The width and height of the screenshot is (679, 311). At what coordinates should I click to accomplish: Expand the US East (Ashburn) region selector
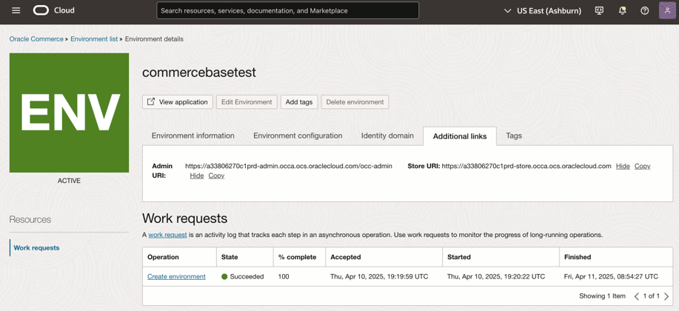[543, 11]
